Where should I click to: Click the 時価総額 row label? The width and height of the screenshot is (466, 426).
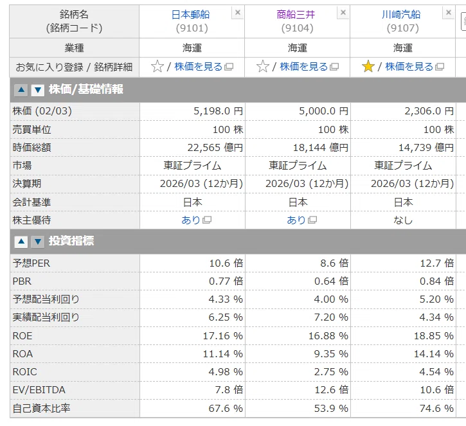31,148
